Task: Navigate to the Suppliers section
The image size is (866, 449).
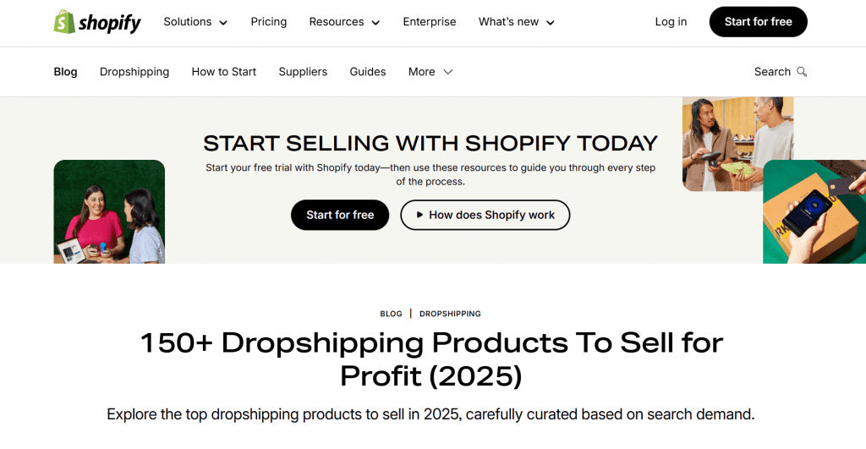Action: 303,72
